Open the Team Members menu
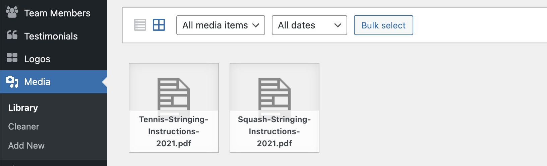Image resolution: width=547 pixels, height=166 pixels. coord(57,13)
